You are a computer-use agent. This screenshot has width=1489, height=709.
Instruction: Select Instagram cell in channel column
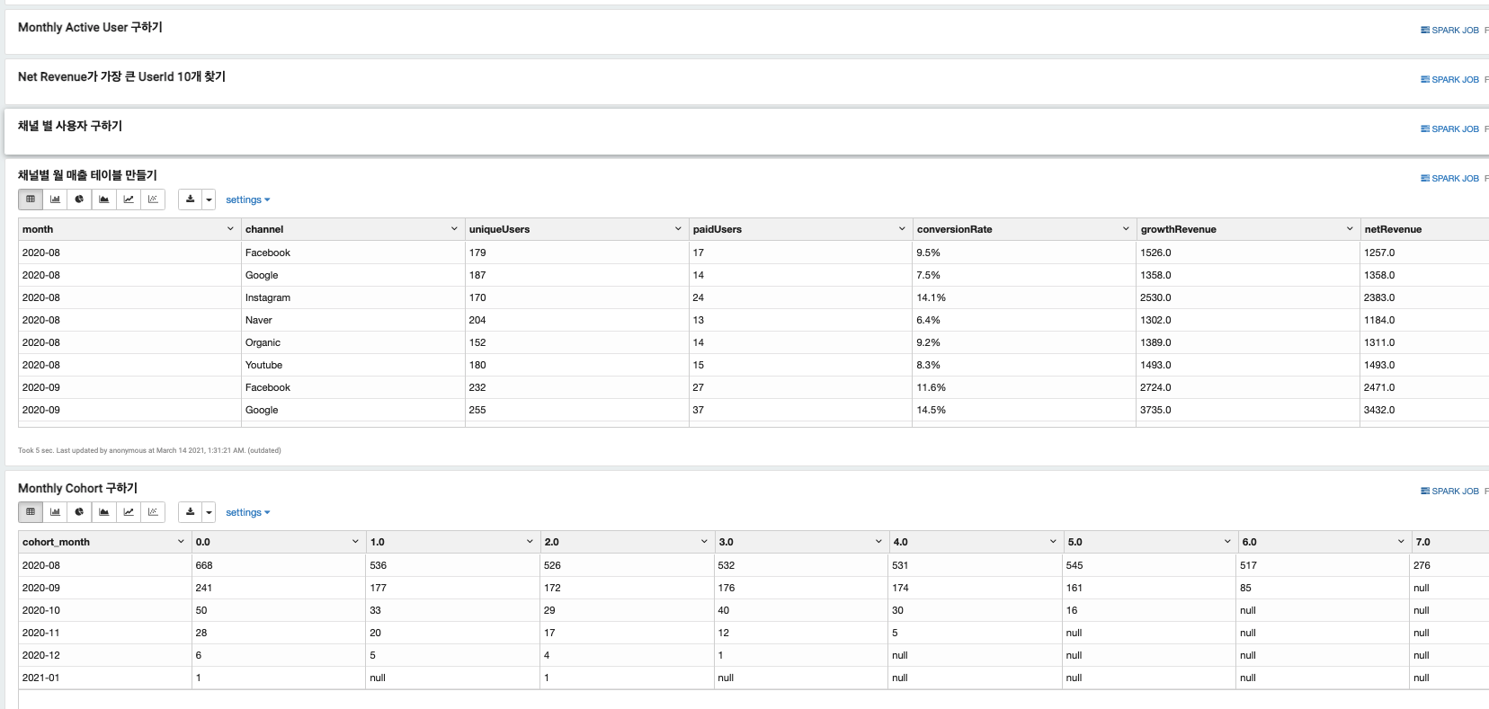[x=352, y=297]
